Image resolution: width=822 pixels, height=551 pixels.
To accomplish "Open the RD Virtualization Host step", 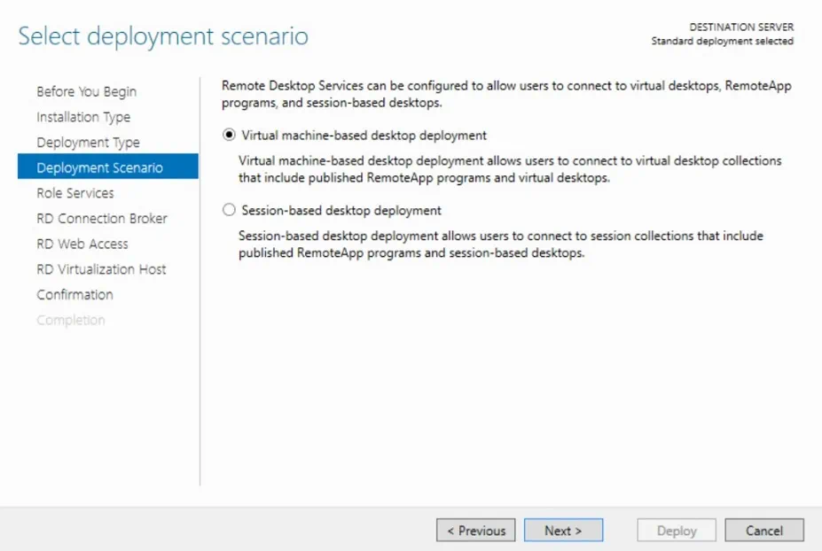I will (x=101, y=269).
